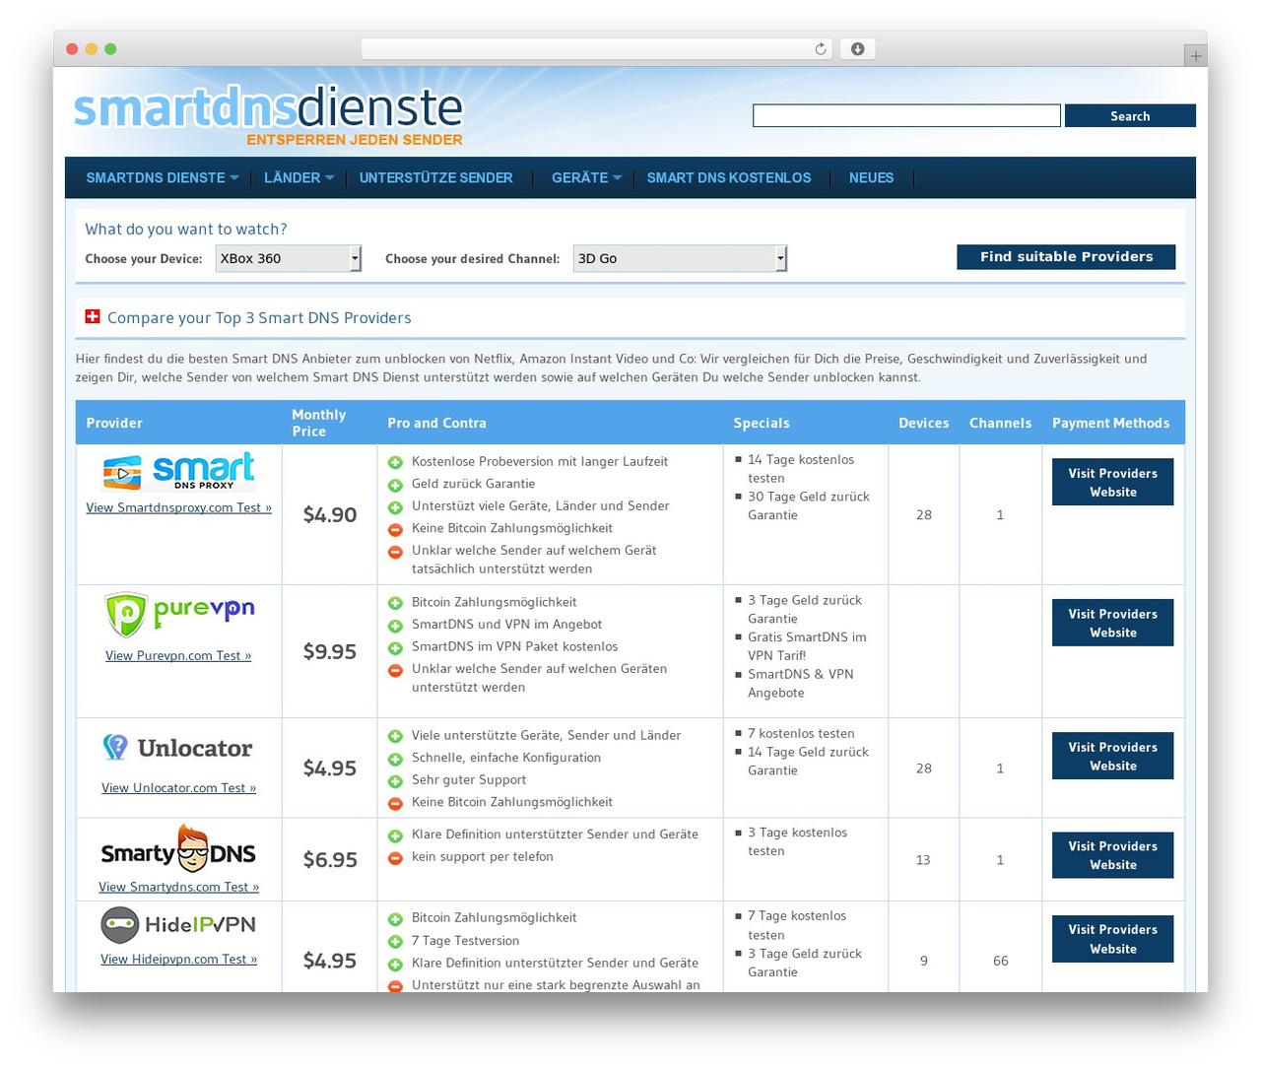Viewport: 1261px width, 1068px height.
Task: Click the browser address bar
Action: tap(597, 49)
